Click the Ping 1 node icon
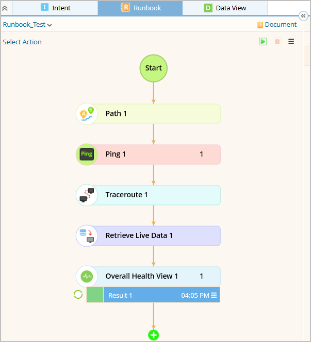311x342 pixels. point(87,155)
